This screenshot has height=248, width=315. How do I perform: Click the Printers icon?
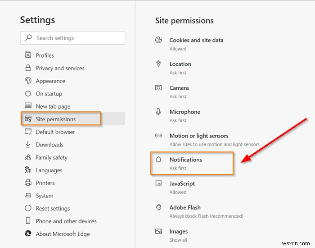pos(28,183)
